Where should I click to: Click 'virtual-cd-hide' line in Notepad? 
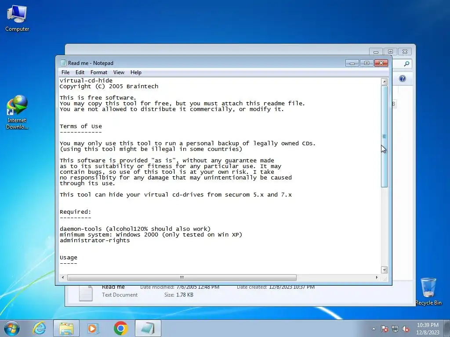[x=86, y=81]
